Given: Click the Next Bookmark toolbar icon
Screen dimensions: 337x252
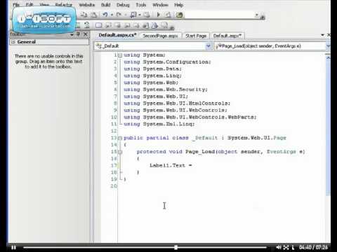Looking at the screenshot, I should point(118,25).
